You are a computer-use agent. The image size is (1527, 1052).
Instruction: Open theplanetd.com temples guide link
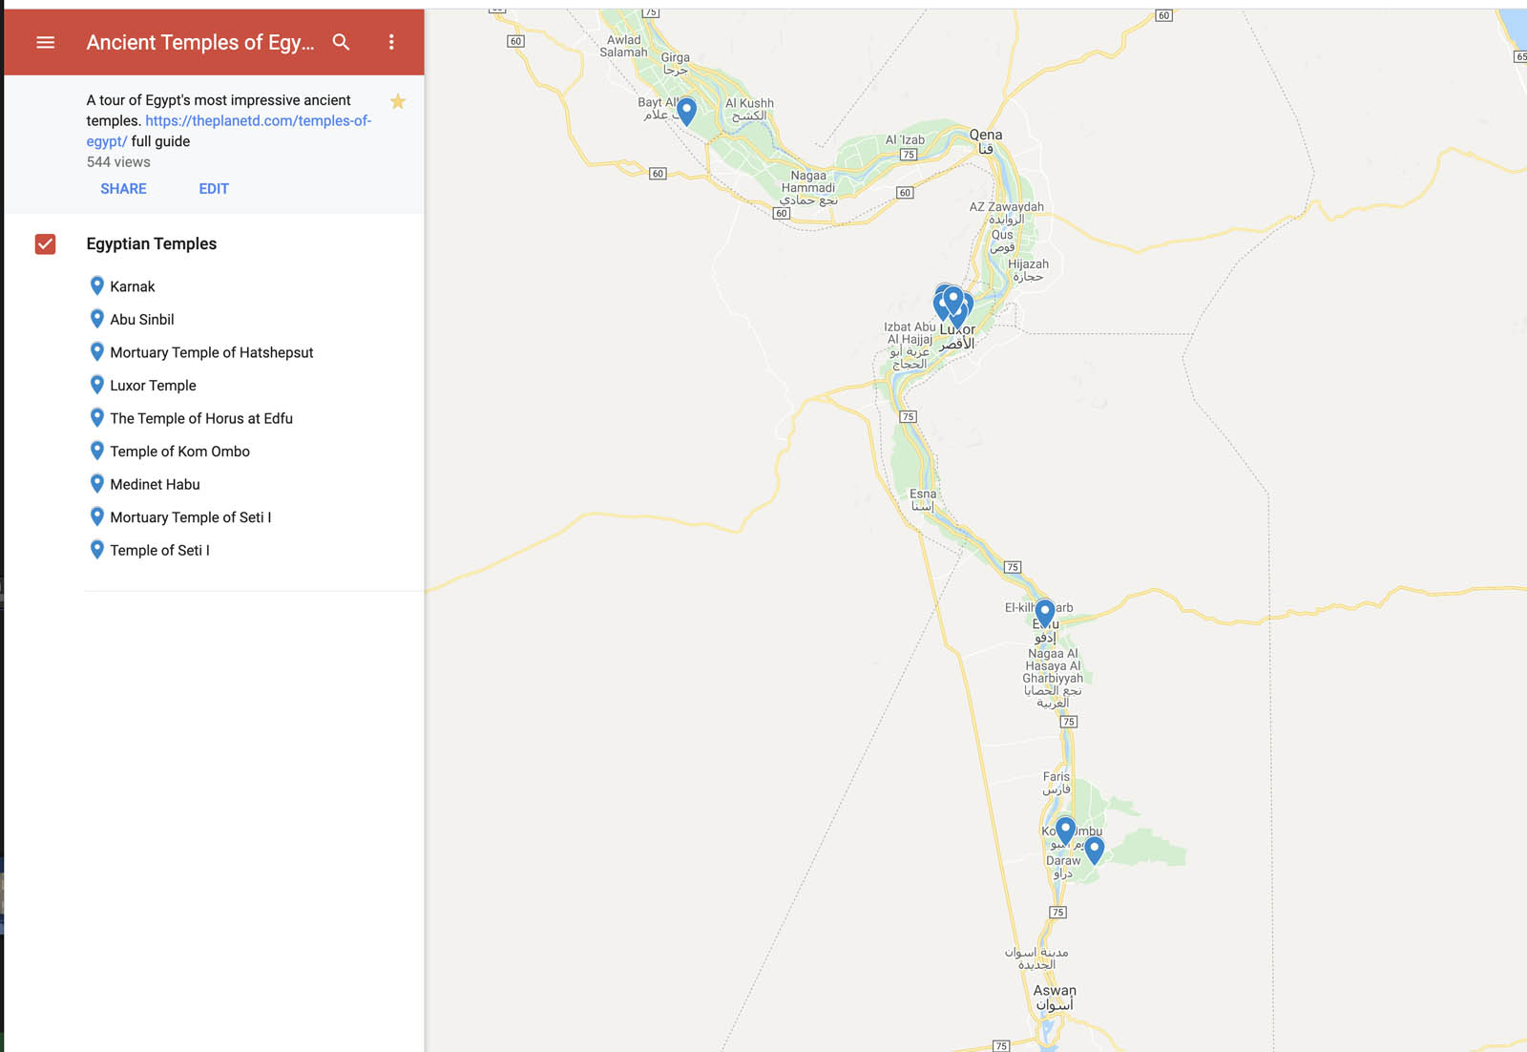pos(258,121)
